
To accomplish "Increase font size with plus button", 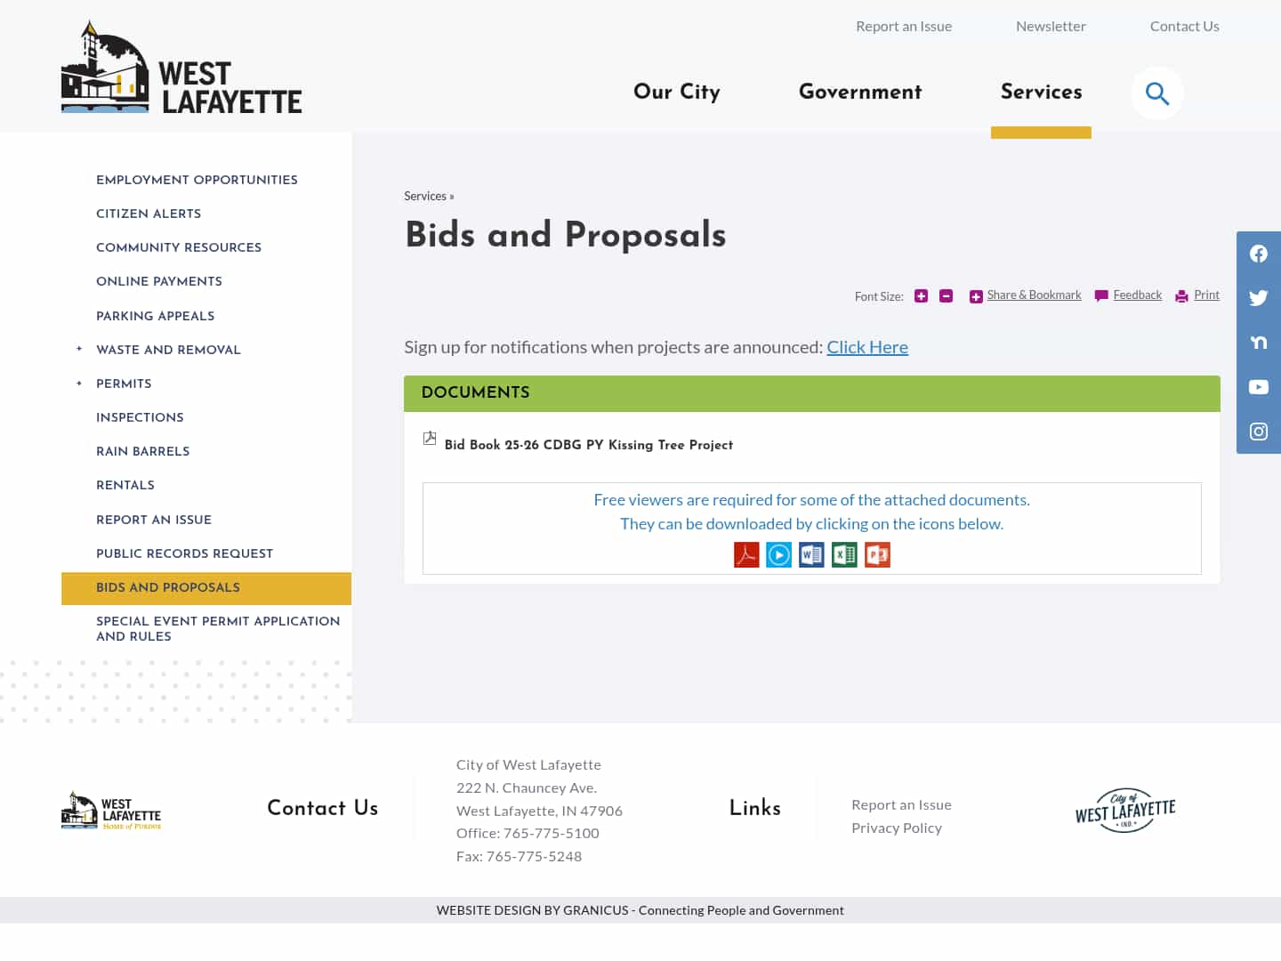I will [x=921, y=296].
